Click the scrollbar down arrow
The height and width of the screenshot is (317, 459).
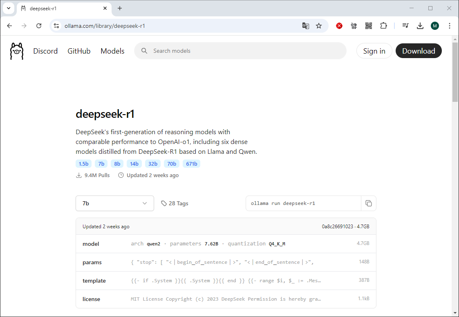click(455, 313)
